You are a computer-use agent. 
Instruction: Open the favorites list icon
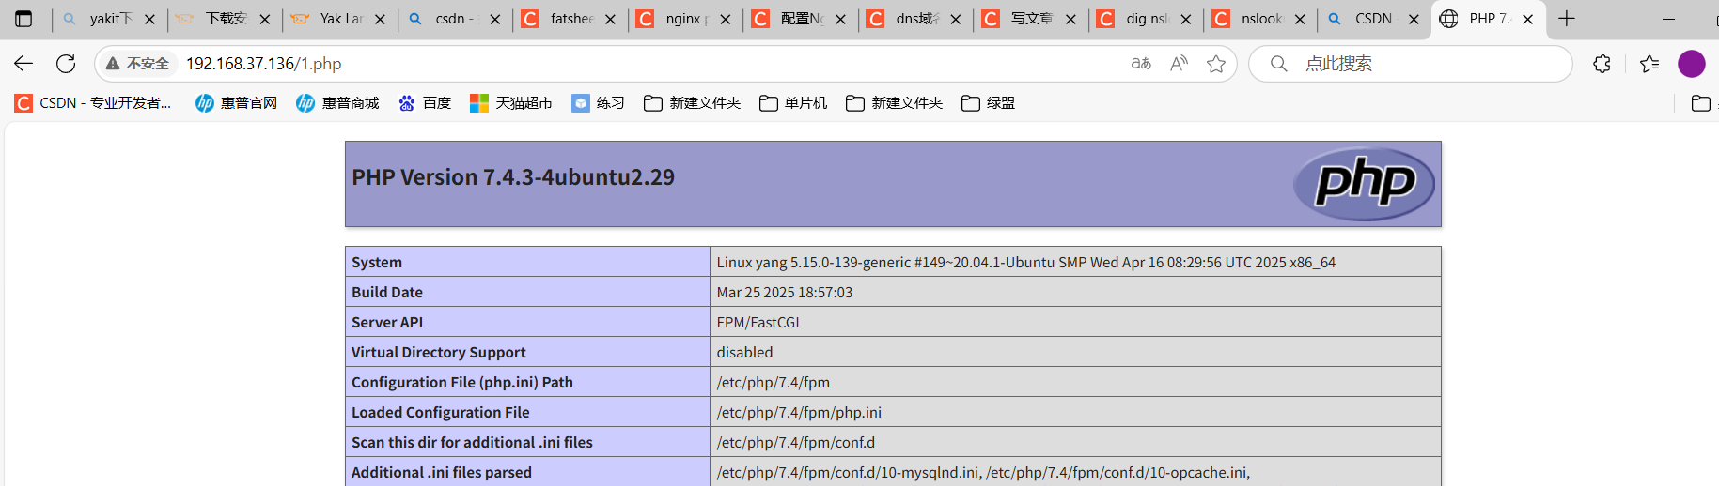1649,64
